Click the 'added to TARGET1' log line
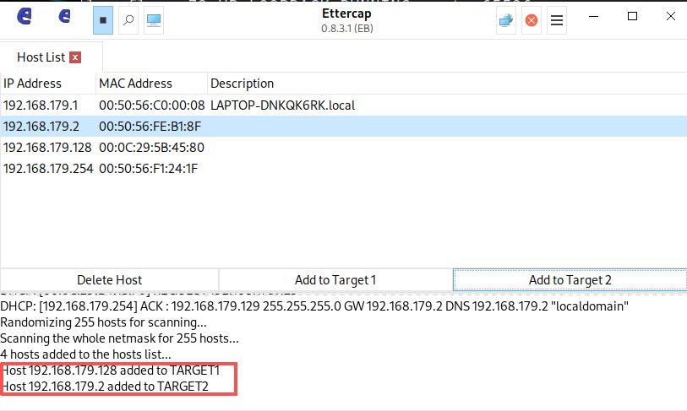 coord(111,370)
